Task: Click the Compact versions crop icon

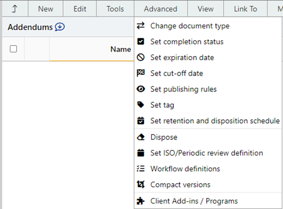Action: [x=140, y=184]
